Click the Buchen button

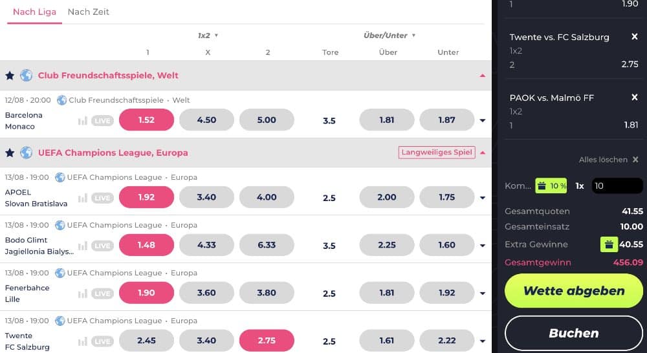click(x=574, y=334)
